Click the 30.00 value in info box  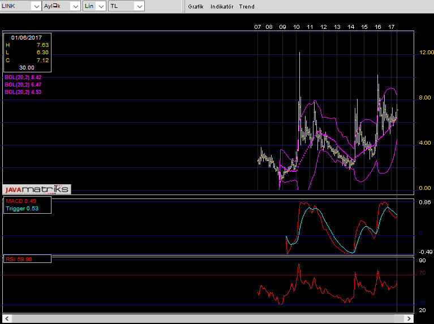27,68
